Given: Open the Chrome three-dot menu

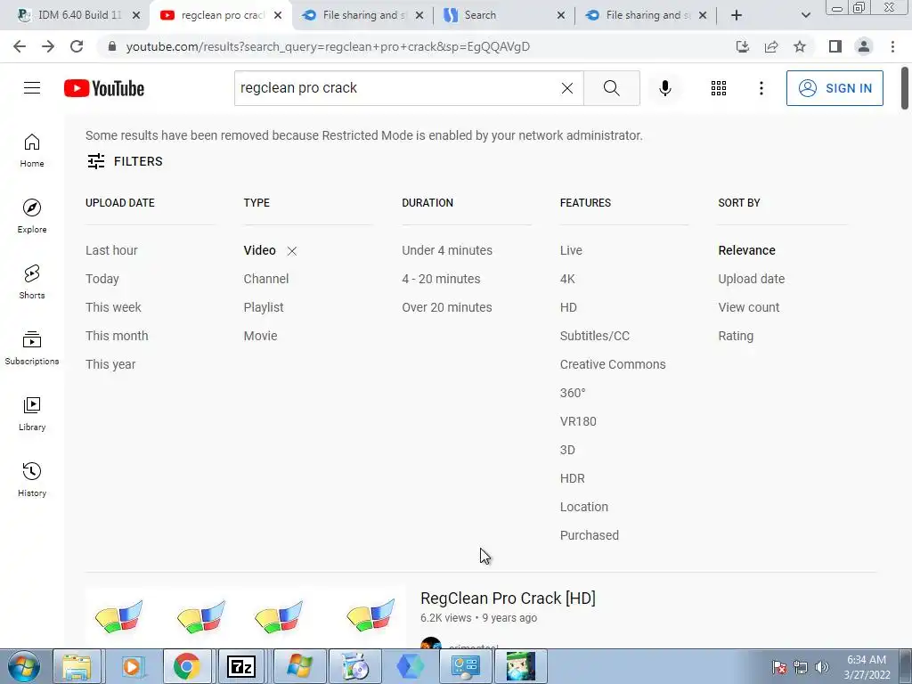Looking at the screenshot, I should click(892, 46).
